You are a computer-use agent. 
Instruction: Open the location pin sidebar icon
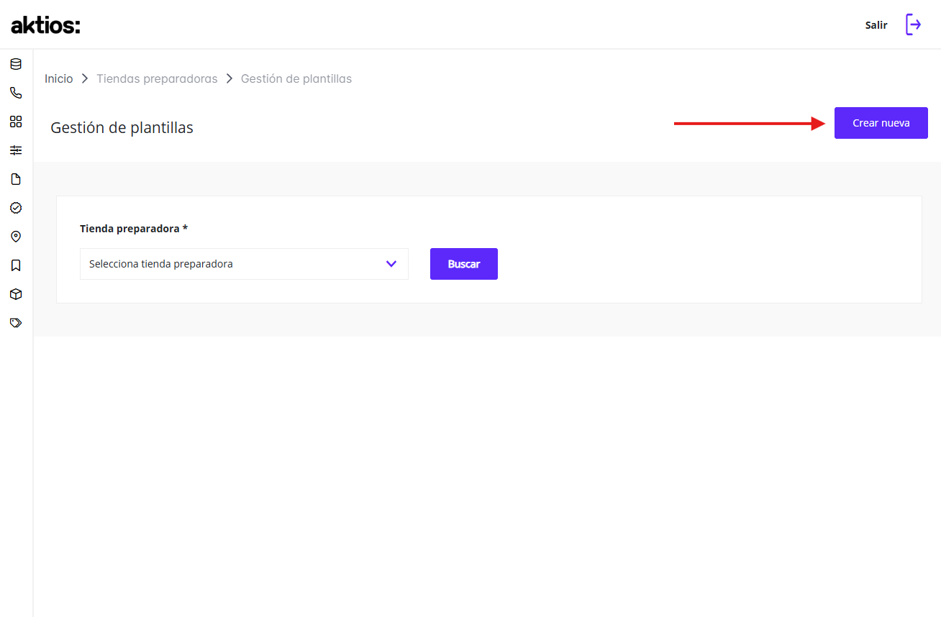pyautogui.click(x=16, y=237)
